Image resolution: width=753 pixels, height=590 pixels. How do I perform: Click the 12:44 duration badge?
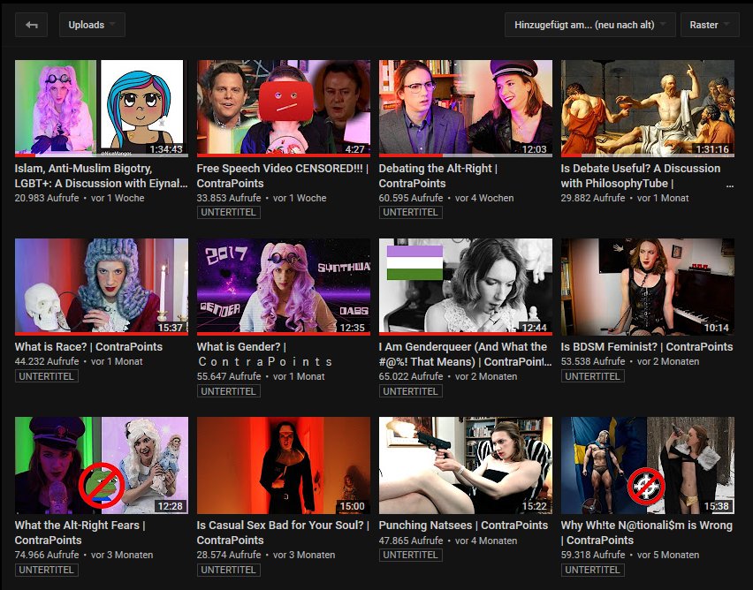[x=535, y=328]
